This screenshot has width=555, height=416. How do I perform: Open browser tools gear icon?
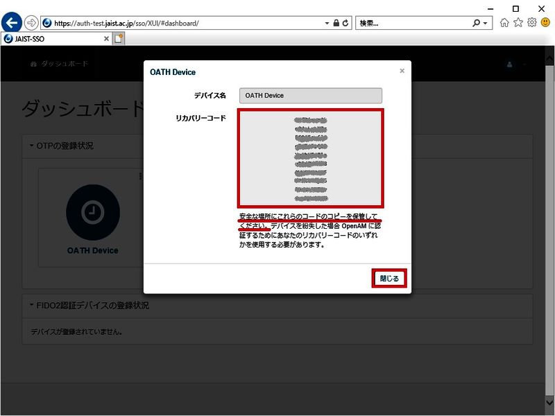pyautogui.click(x=532, y=23)
